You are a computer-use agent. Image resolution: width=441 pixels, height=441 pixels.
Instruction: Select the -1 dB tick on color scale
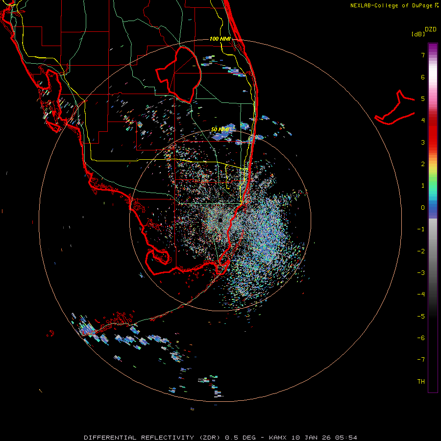(x=421, y=229)
